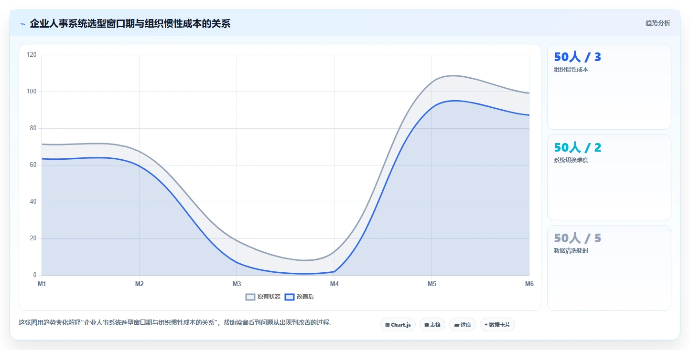This screenshot has height=350, width=690.
Task: Open the 数据清洗耗时 stat card
Action: (609, 268)
